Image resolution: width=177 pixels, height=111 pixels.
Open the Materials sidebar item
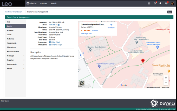16,39
